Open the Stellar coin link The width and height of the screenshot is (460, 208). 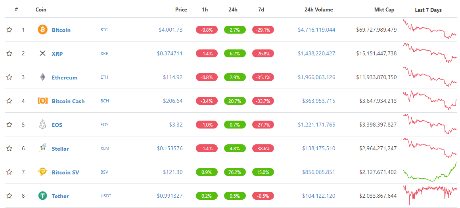coord(60,149)
